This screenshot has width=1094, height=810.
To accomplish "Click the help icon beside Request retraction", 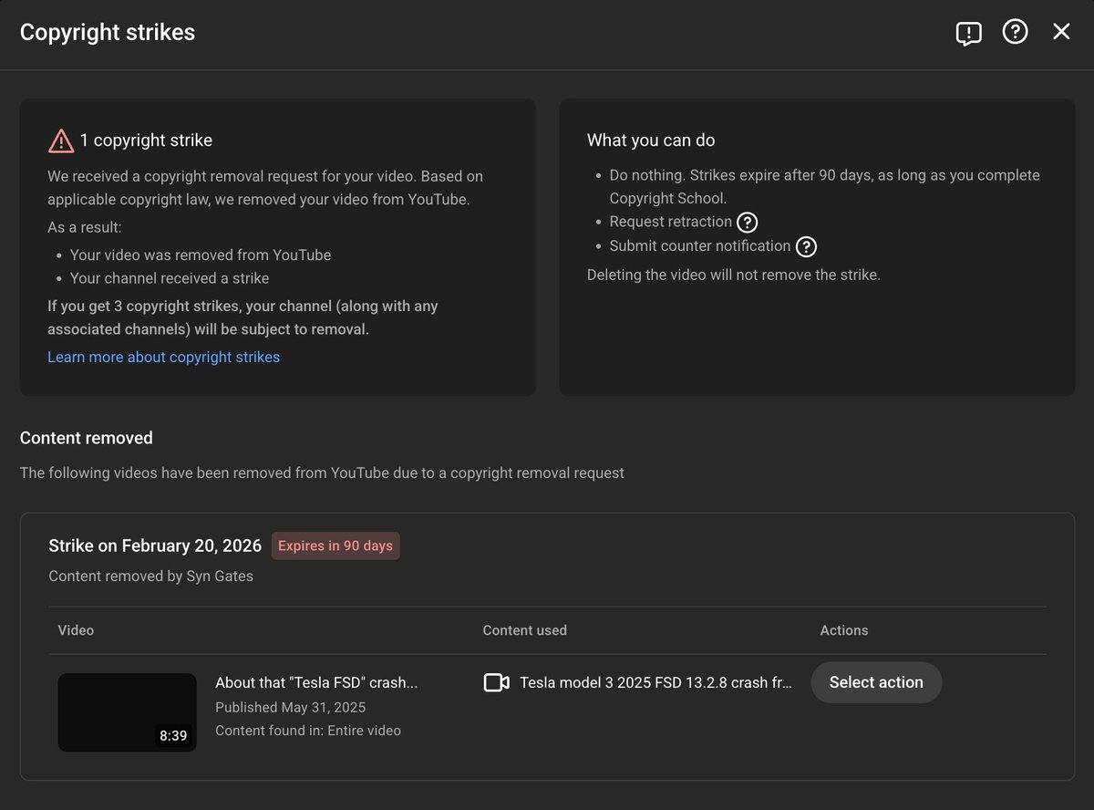I will click(x=748, y=222).
